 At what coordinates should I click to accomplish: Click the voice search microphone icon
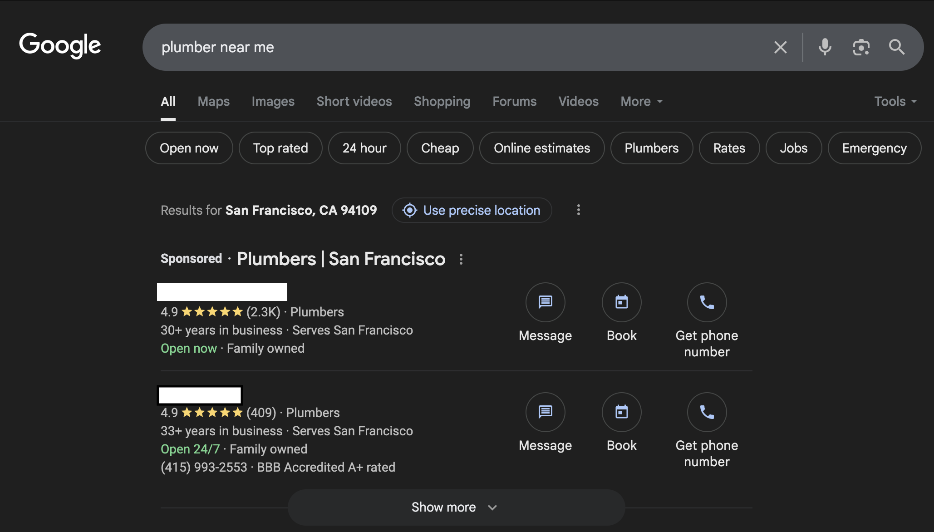[x=825, y=47]
